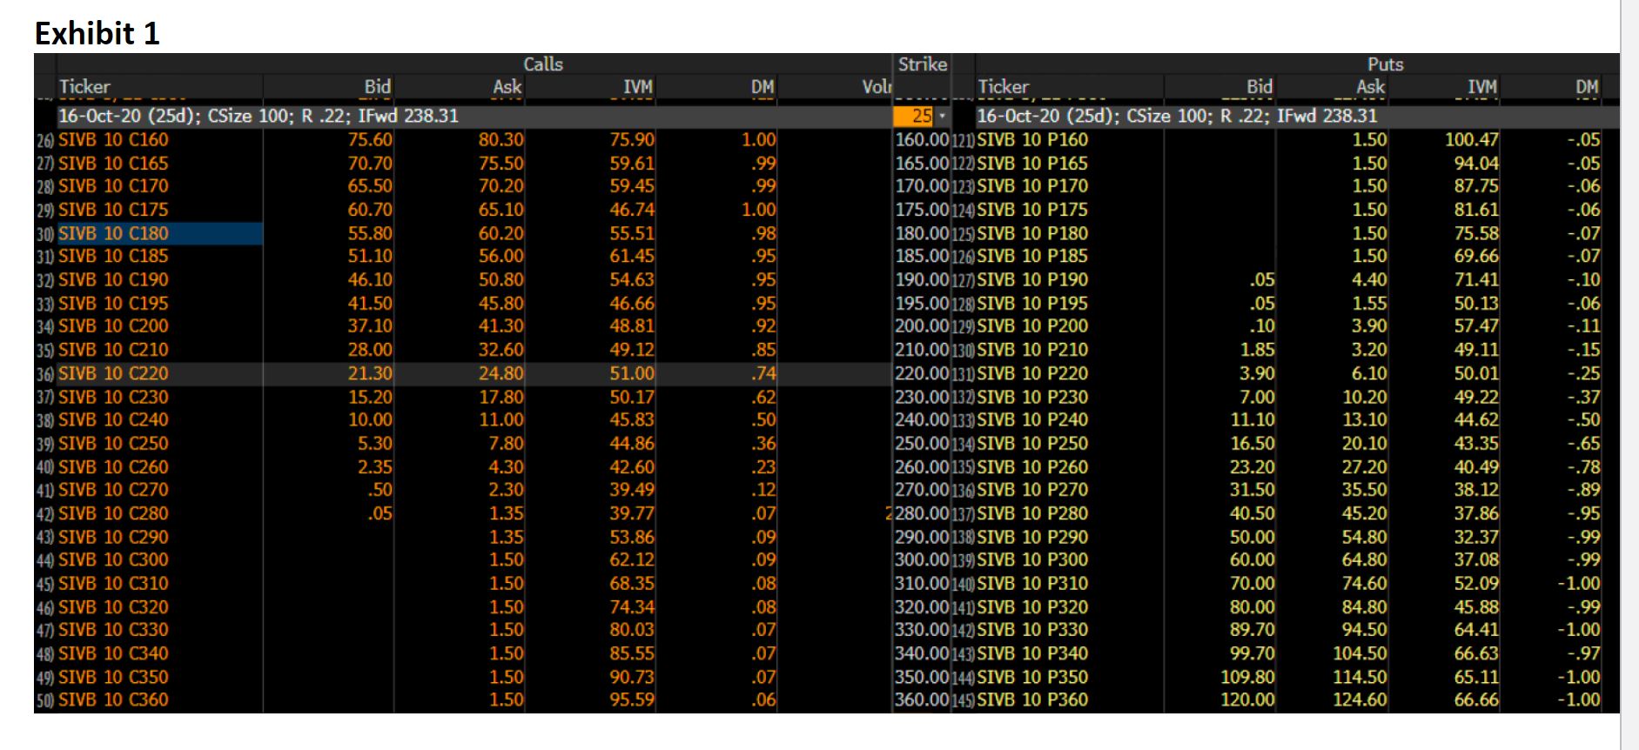Select the SIVB 10 C250 ticker
Image resolution: width=1639 pixels, height=750 pixels.
tap(113, 443)
